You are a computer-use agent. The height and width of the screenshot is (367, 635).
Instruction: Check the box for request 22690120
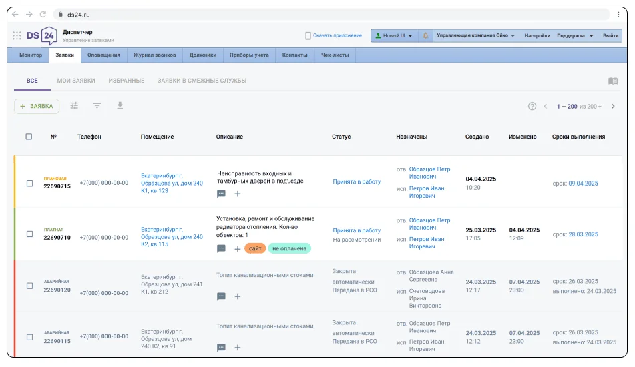29,286
